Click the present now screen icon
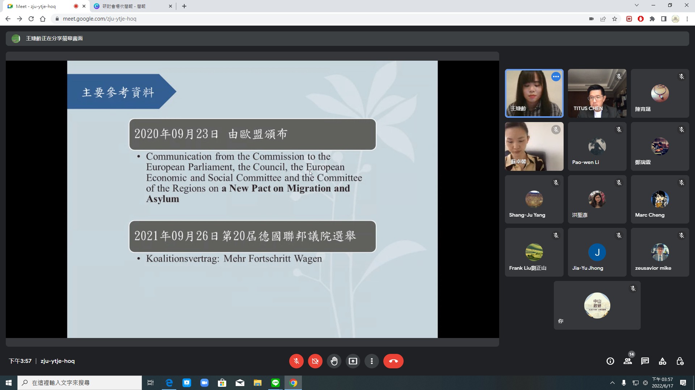 353,361
